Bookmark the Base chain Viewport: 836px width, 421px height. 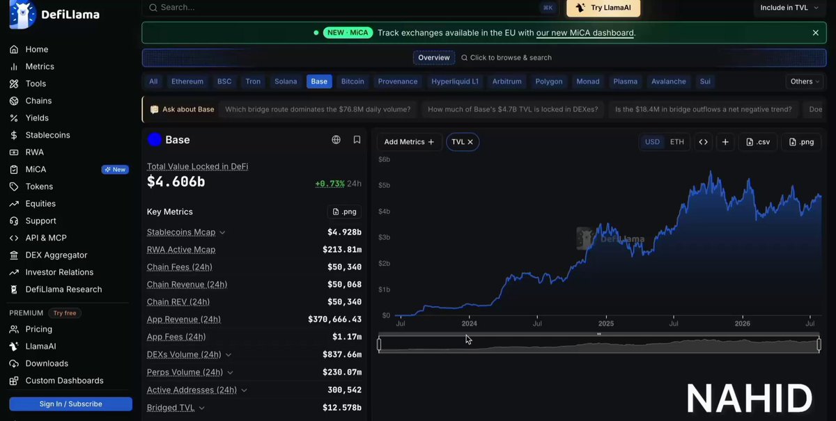click(357, 140)
